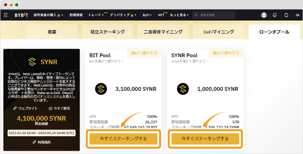The height and width of the screenshot is (154, 303).
Task: Click the Bybit logo
Action: coord(21,15)
